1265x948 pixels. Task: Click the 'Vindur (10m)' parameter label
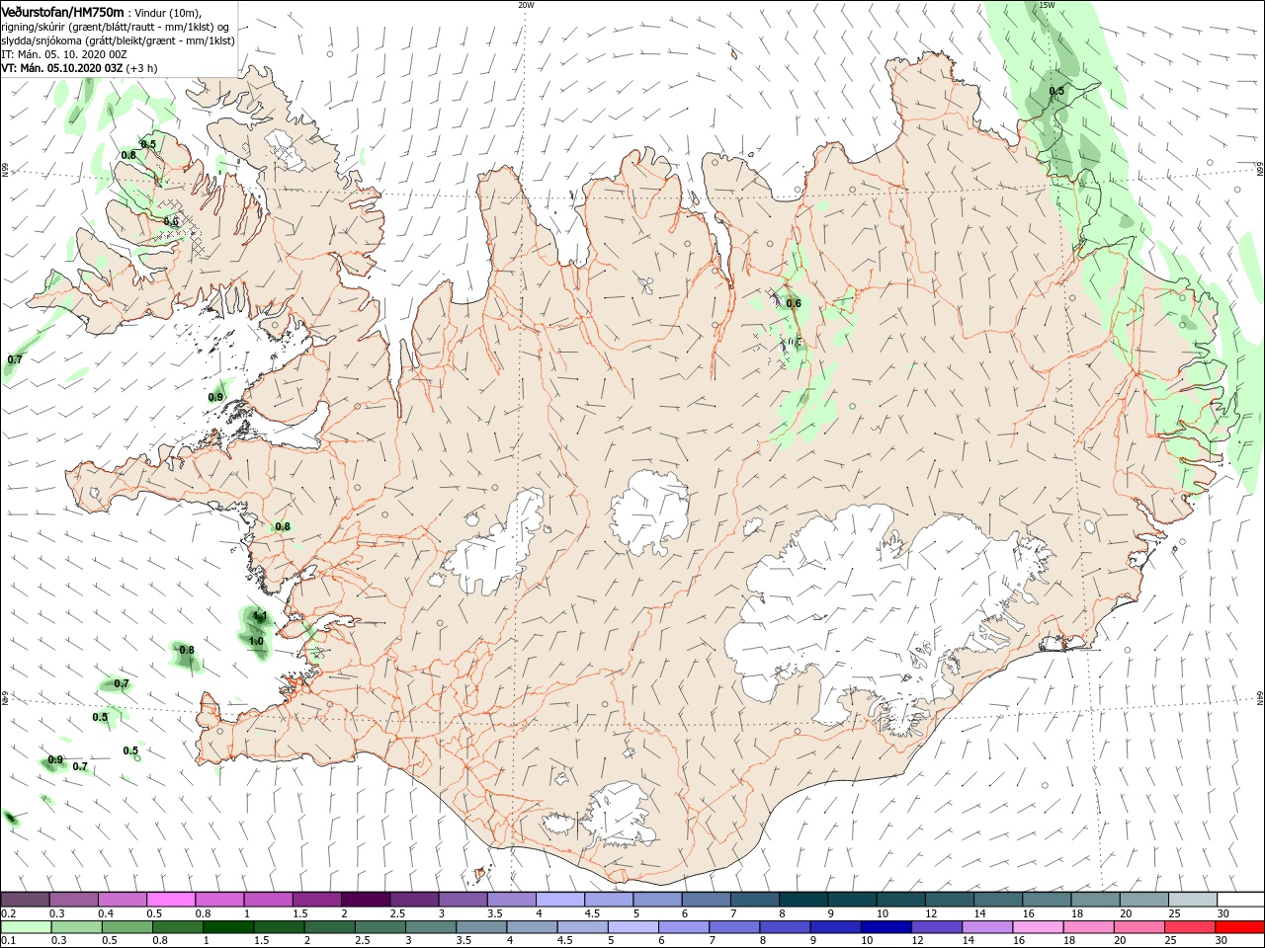166,12
